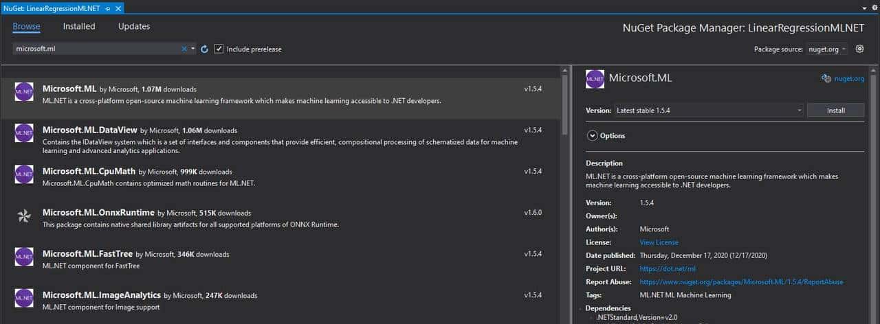Screen dimensions: 880x324
Task: Switch to the Installed tab
Action: 79,27
